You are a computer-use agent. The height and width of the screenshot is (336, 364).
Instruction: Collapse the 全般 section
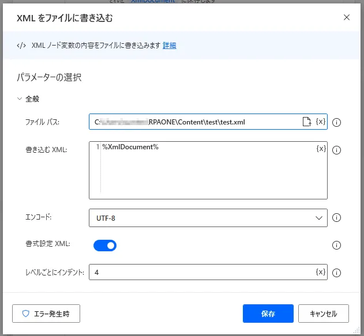point(20,99)
